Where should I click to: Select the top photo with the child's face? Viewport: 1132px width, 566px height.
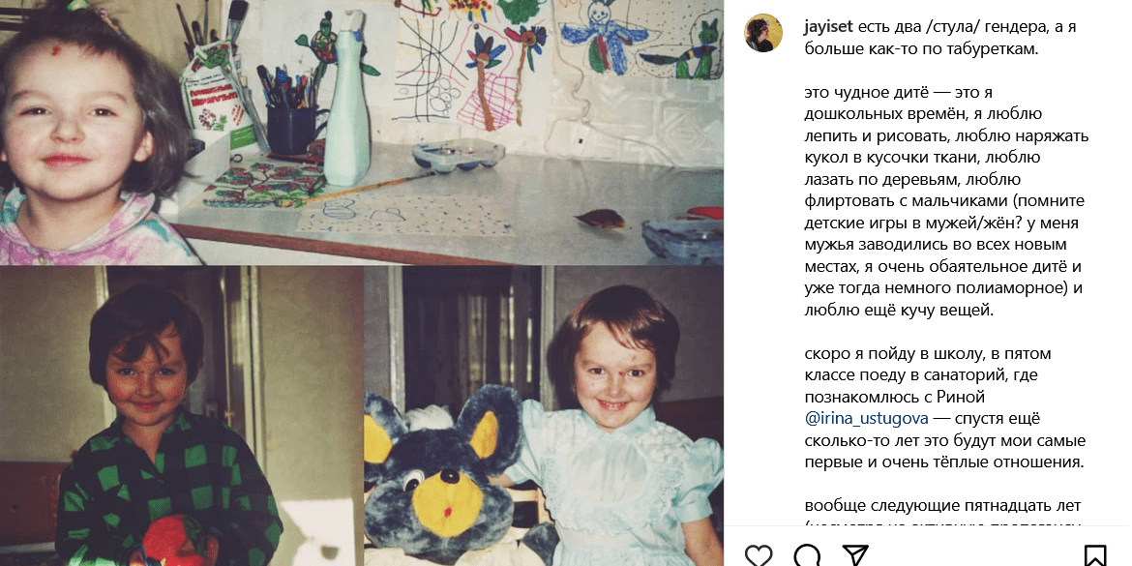tap(362, 133)
